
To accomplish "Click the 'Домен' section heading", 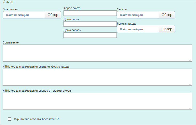I will [x=8, y=2].
